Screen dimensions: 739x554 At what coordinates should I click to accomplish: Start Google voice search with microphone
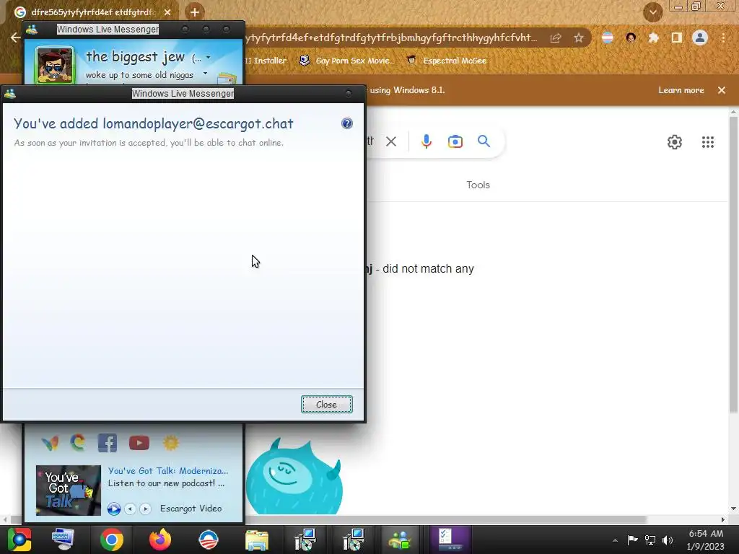click(x=427, y=141)
